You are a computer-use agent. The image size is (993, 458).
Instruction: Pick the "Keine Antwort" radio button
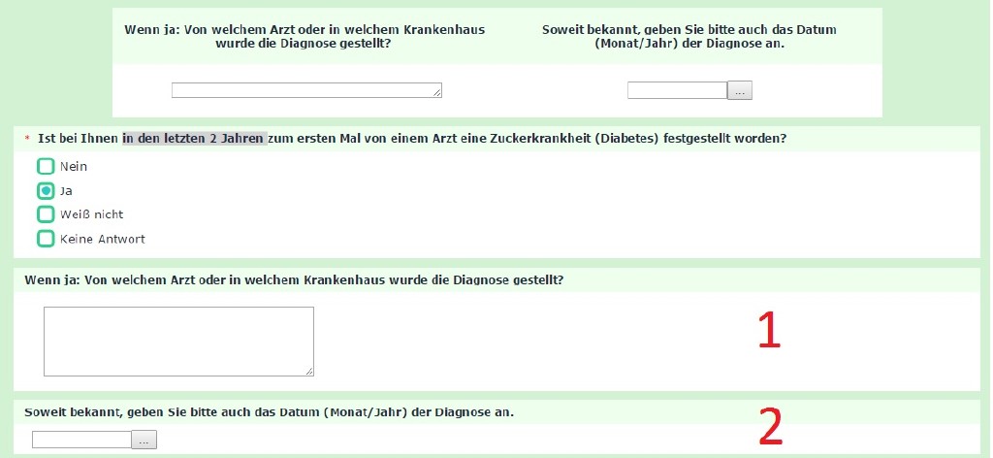coord(46,238)
